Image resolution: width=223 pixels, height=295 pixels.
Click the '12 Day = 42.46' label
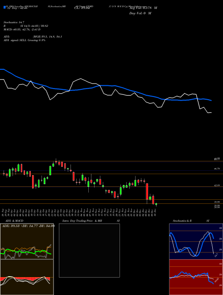coord(17,8)
